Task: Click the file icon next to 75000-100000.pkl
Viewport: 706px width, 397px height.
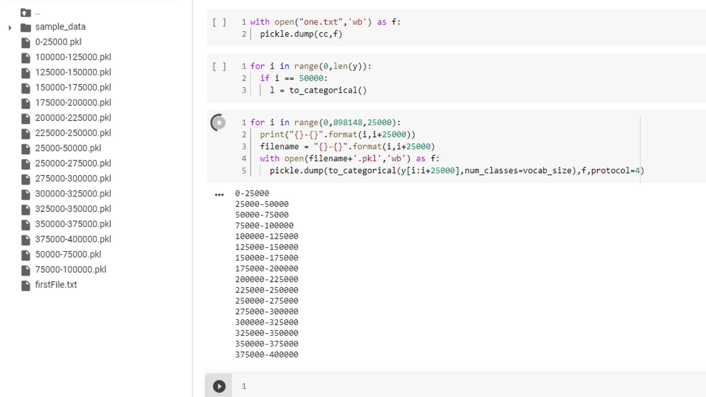Action: 25,269
